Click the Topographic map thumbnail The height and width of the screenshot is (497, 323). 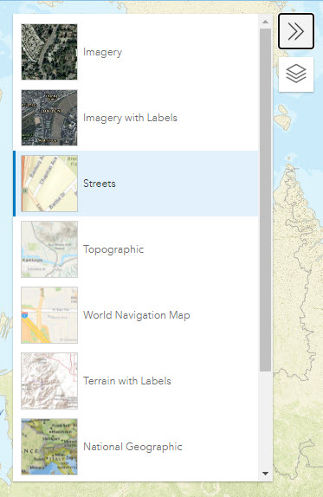click(49, 249)
